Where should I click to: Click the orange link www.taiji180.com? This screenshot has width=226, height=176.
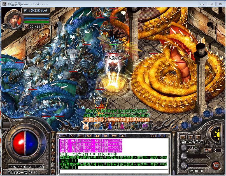point(129,119)
